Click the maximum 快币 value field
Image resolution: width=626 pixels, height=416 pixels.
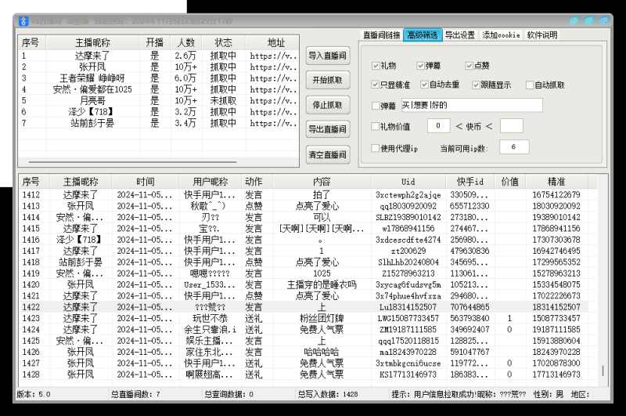(511, 126)
